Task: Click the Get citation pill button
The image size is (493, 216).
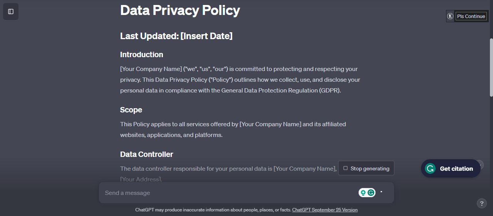Action: pyautogui.click(x=451, y=168)
